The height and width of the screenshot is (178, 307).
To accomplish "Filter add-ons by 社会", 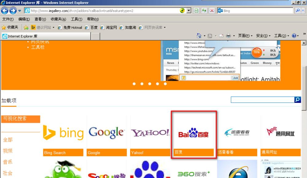I will [x=8, y=173].
